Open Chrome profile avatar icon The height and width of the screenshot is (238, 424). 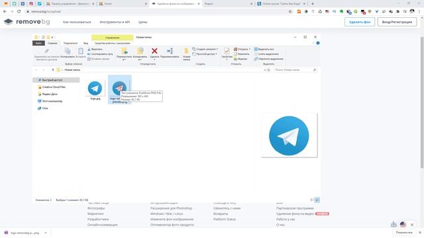pos(412,11)
